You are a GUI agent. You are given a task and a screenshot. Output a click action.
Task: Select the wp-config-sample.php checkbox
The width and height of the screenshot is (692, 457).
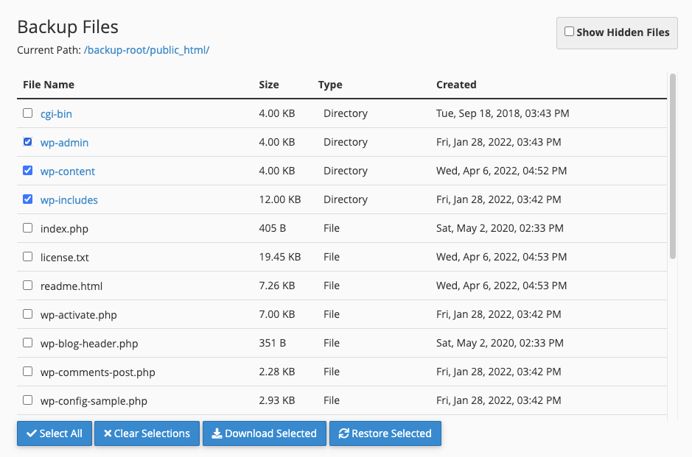pyautogui.click(x=28, y=400)
